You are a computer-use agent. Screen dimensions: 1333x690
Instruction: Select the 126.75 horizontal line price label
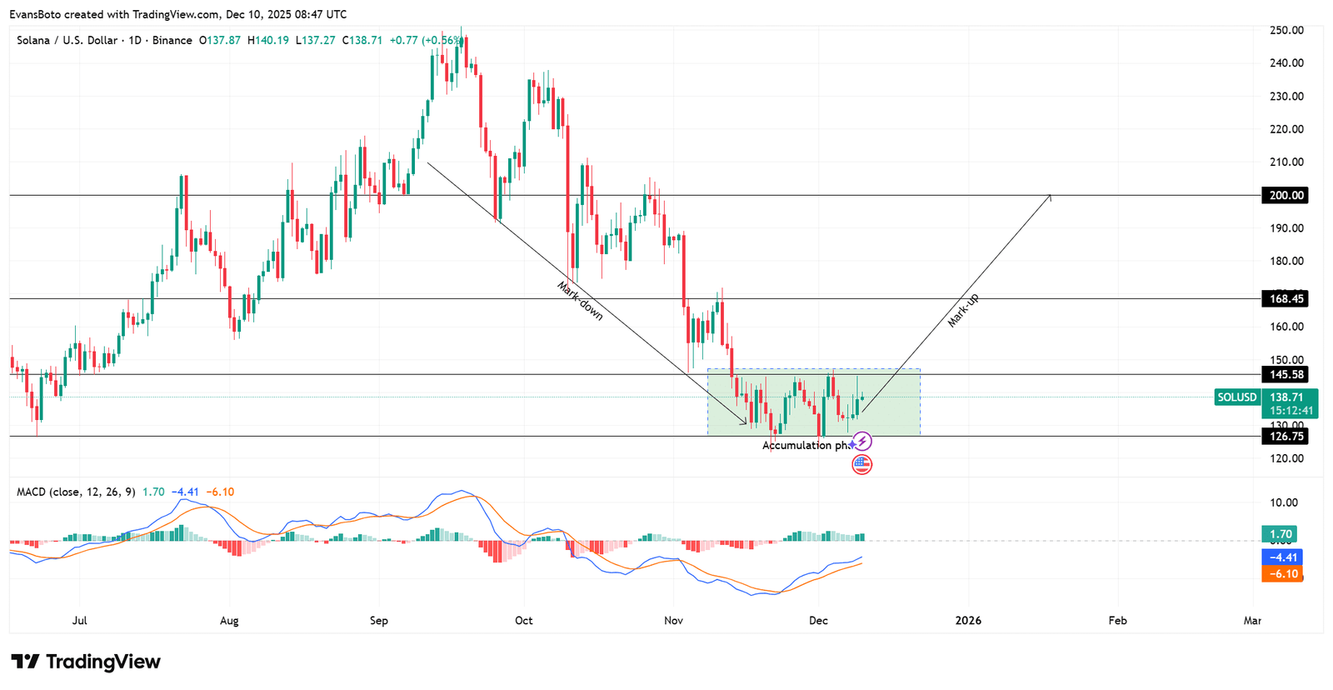point(1285,436)
